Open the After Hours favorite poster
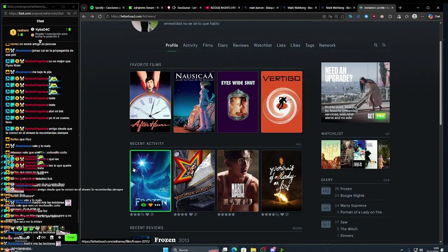 click(x=150, y=102)
